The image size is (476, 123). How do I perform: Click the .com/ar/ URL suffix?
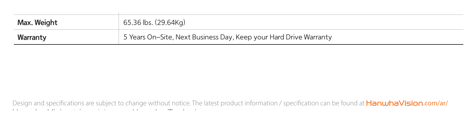435,103
